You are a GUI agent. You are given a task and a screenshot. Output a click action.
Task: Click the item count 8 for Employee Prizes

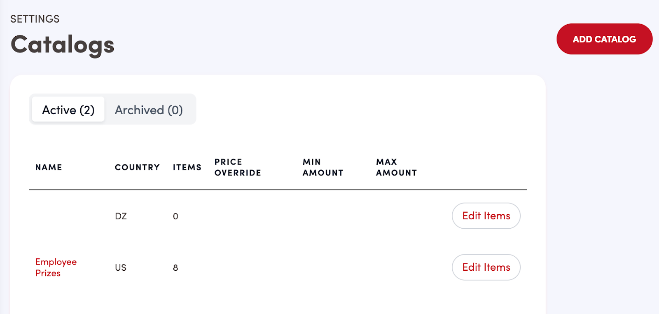pos(175,268)
